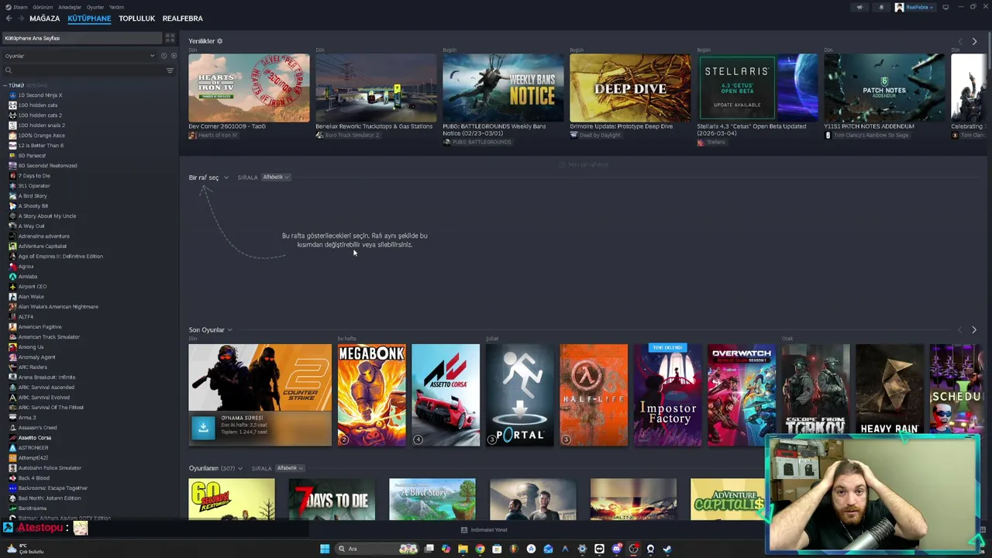This screenshot has height=558, width=992.
Task: Open Benelux Rework Truckstops news thumbnail
Action: tap(376, 88)
